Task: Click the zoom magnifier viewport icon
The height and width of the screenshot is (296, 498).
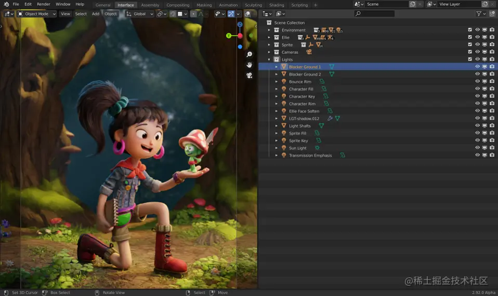Action: [250, 54]
